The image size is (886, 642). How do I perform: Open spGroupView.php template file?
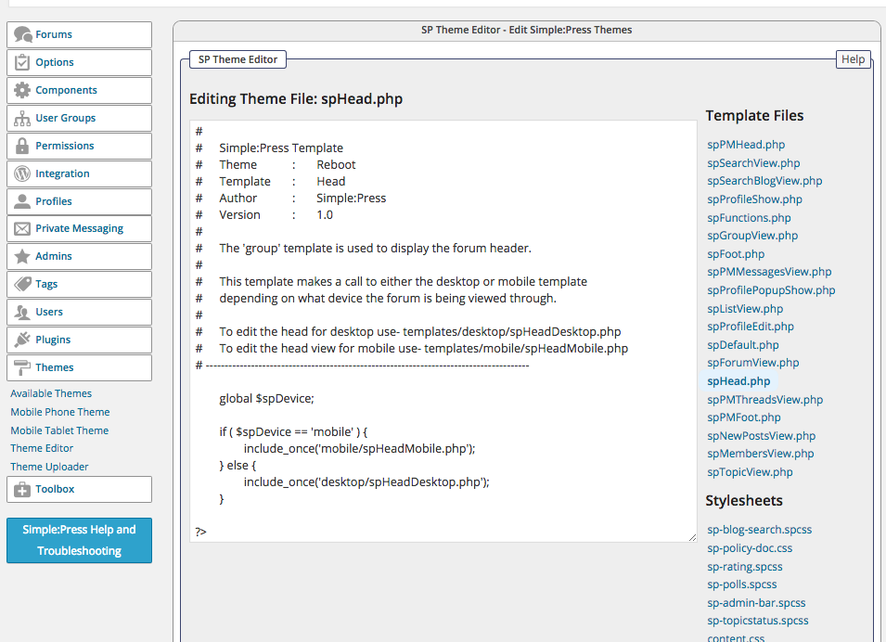[752, 236]
